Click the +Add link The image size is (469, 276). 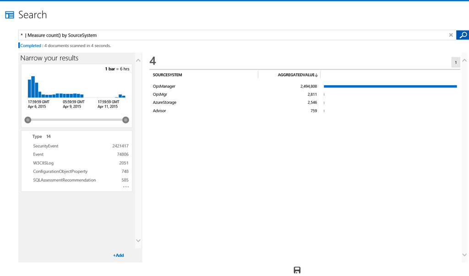click(118, 255)
